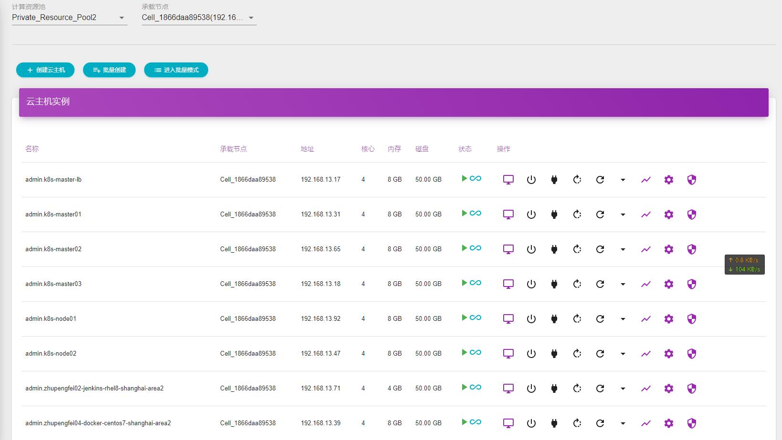Open Private_Resource_Pool2 compute pool dropdown
Screen dimensions: 782x440
tap(69, 18)
